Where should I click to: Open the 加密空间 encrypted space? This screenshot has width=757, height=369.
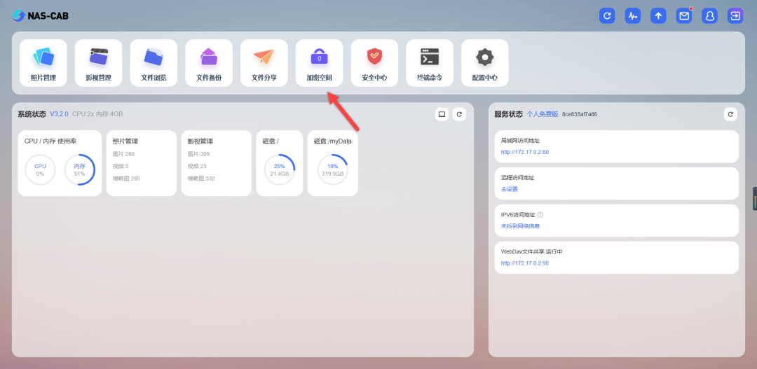pos(319,63)
